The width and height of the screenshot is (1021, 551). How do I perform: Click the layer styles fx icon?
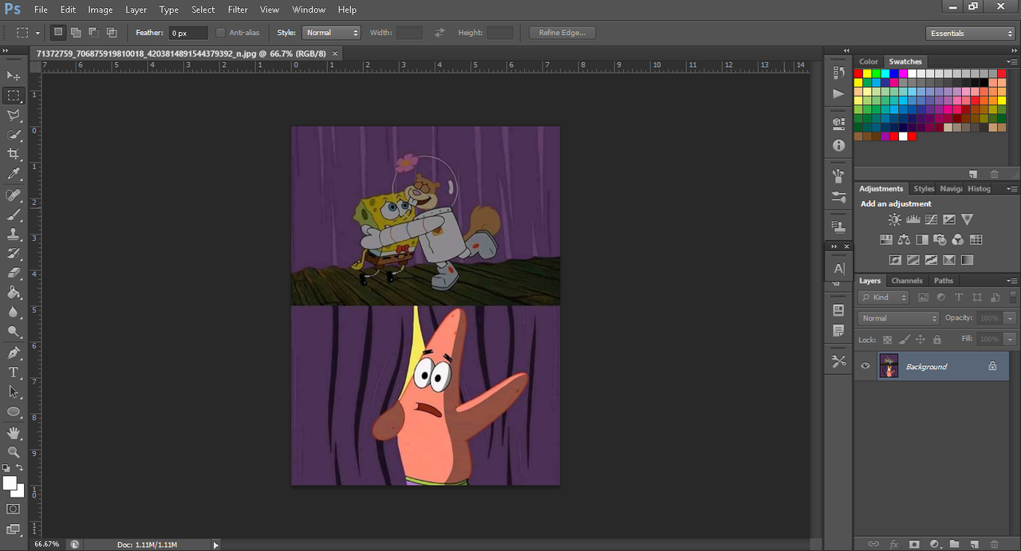pos(894,544)
